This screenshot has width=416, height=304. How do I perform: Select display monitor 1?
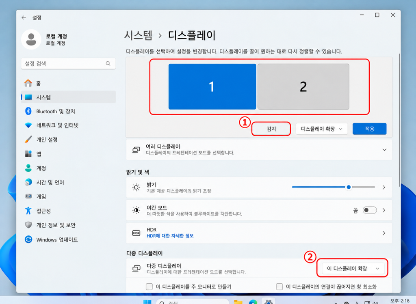click(x=212, y=87)
